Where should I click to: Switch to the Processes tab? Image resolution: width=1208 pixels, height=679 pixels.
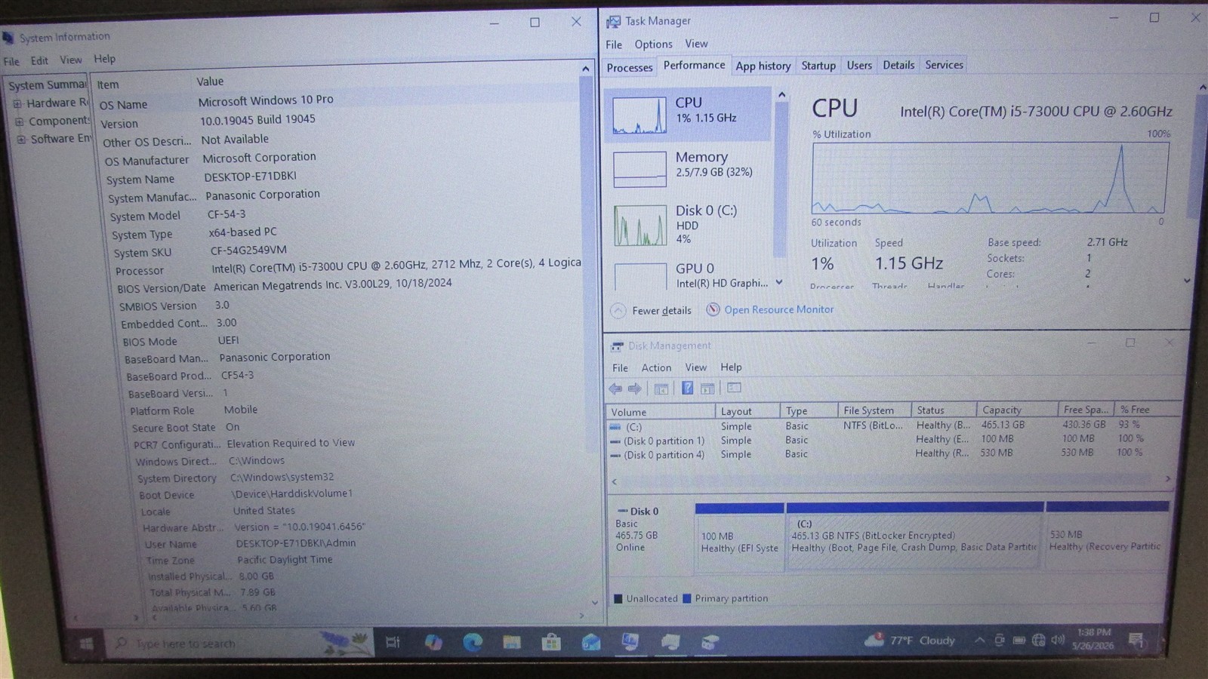click(629, 68)
